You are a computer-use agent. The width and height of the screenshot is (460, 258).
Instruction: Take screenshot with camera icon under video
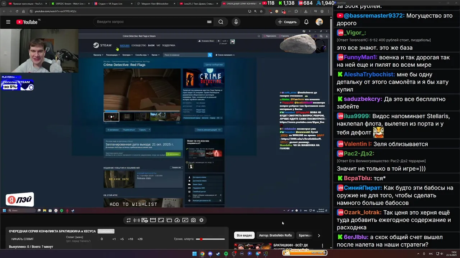(x=193, y=220)
